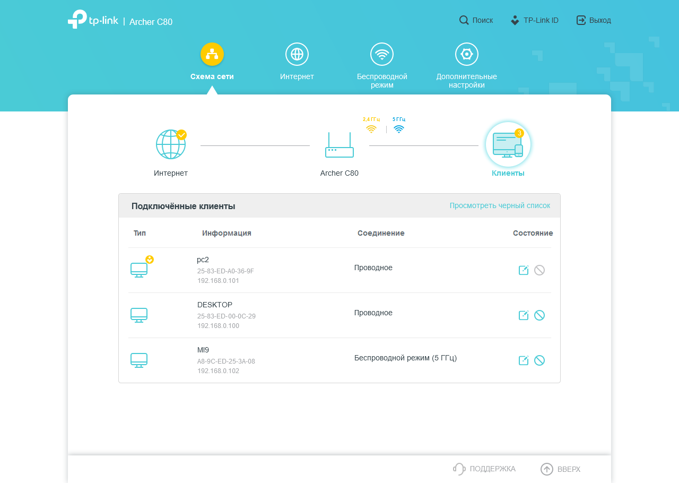Click the MI9 device type icon
679x483 pixels.
pos(139,360)
